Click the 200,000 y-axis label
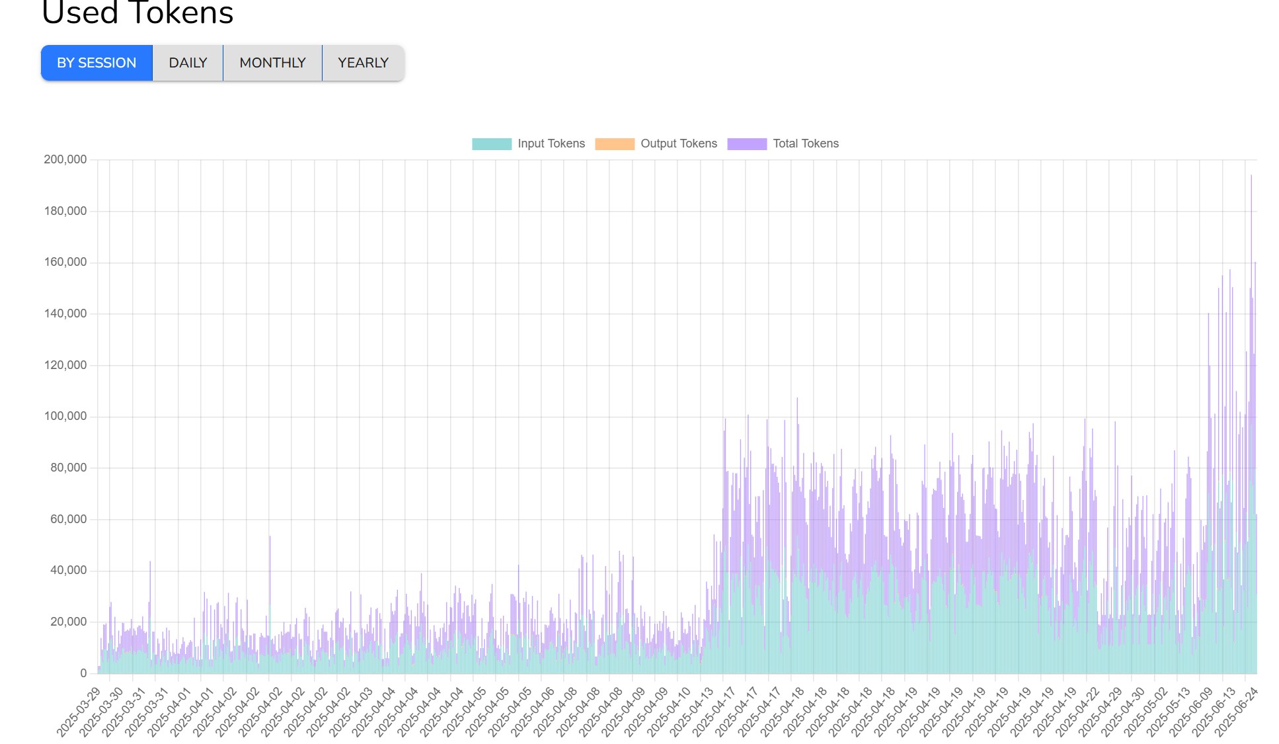This screenshot has width=1279, height=744. (65, 159)
